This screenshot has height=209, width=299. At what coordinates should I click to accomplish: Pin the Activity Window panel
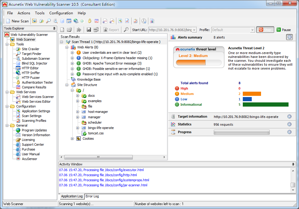(x=293, y=164)
